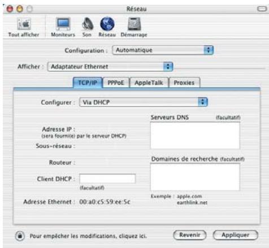Open the Configuration Automatique dropdown

pyautogui.click(x=163, y=50)
